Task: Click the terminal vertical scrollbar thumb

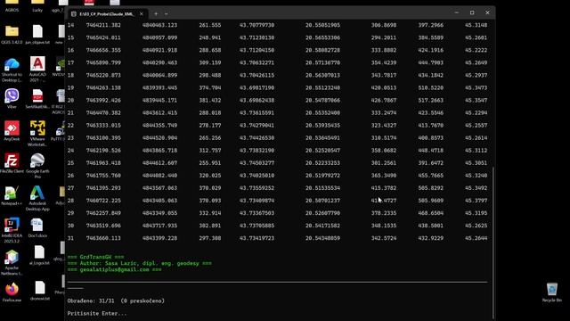Action: pos(493,242)
